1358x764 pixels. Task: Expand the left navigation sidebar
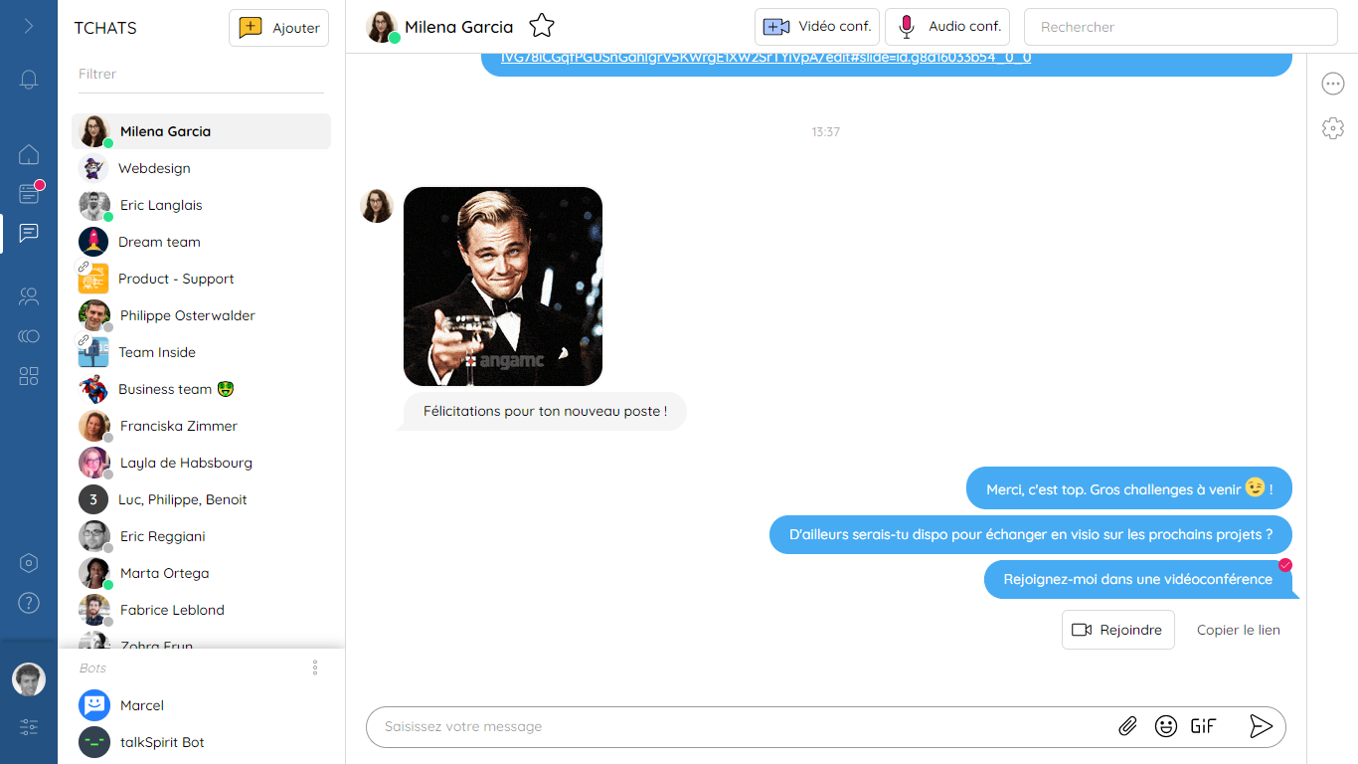pos(29,26)
